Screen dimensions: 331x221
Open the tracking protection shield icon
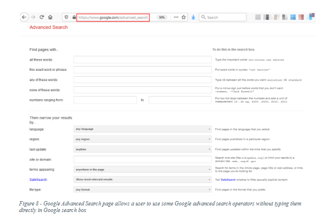click(66, 17)
